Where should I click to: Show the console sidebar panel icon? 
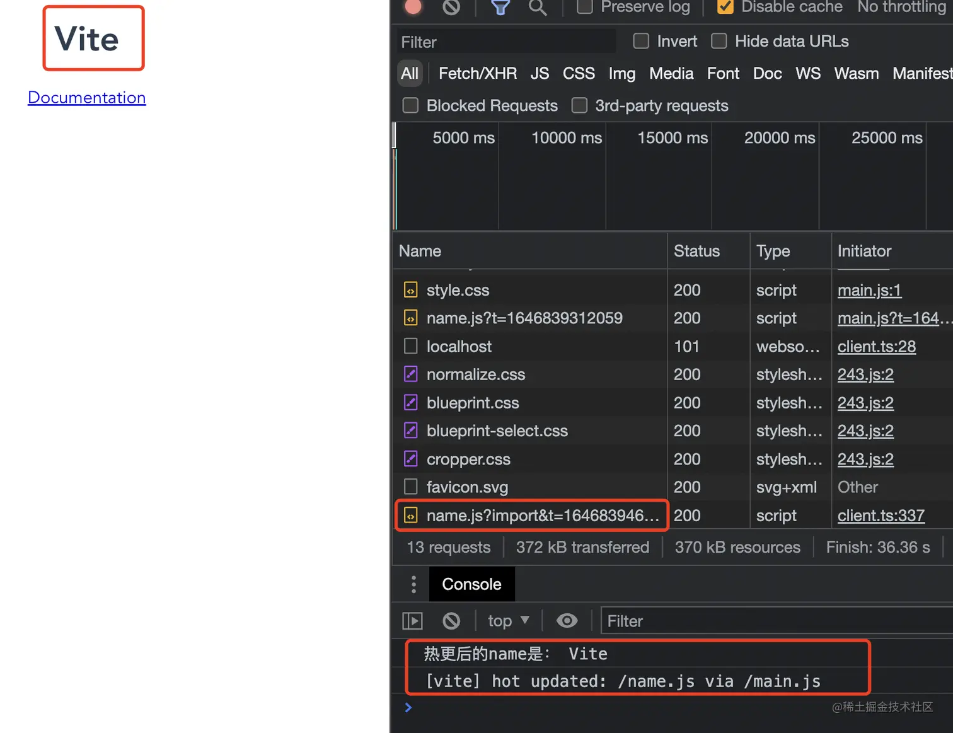413,621
